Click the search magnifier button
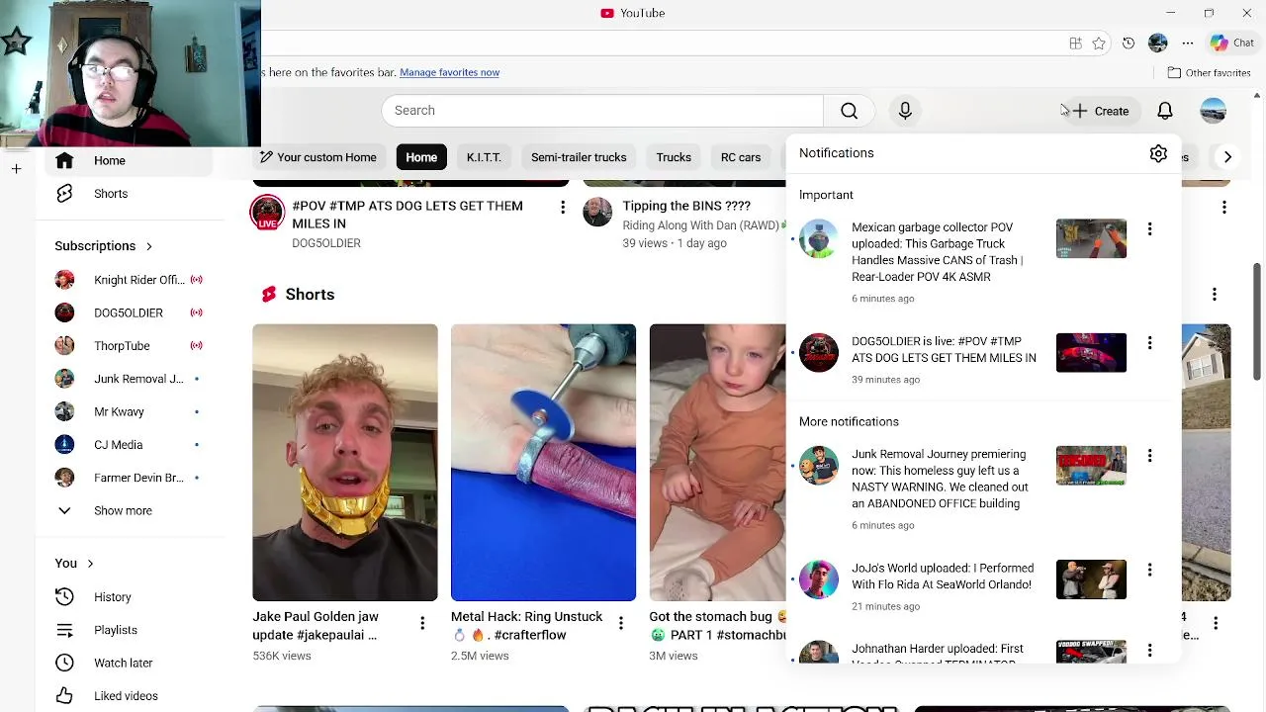The image size is (1266, 712). pos(849,111)
